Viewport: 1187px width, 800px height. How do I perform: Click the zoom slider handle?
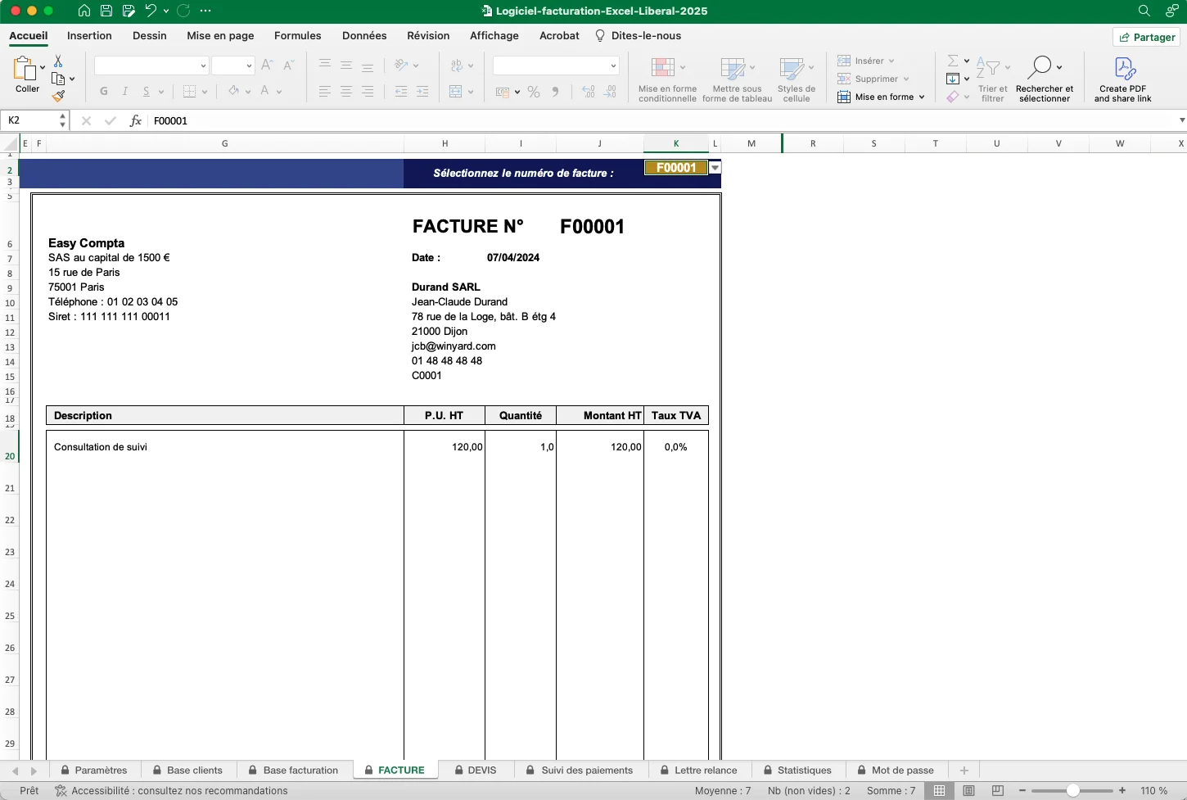coord(1072,791)
